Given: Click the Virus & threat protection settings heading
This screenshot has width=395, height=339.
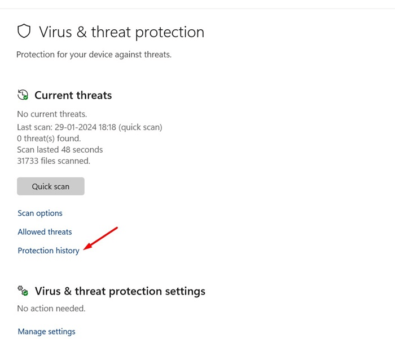Looking at the screenshot, I should click(120, 291).
